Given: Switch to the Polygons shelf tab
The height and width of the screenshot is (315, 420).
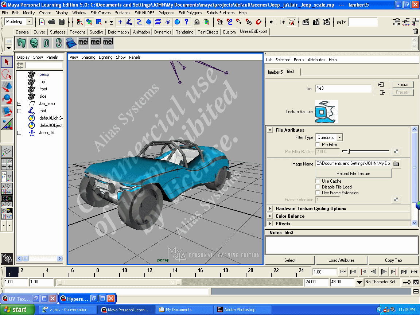Looking at the screenshot, I should tap(77, 32).
